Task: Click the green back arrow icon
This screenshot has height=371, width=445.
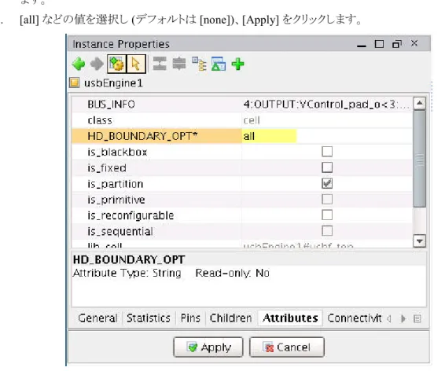Action: click(79, 64)
